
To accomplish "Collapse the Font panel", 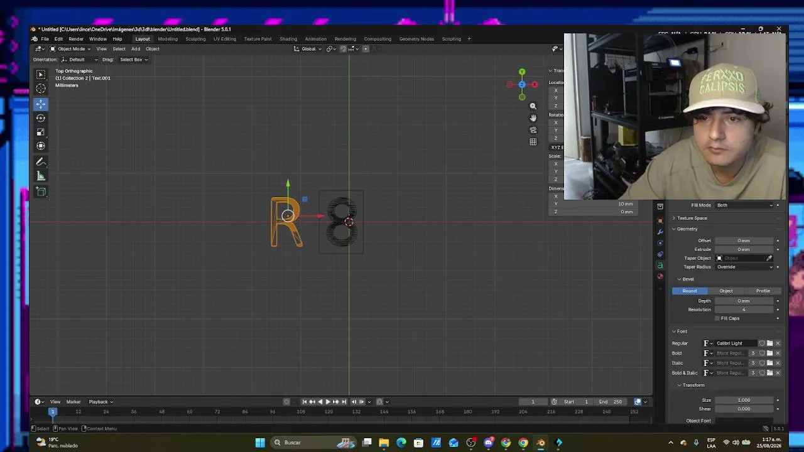I will click(x=682, y=331).
